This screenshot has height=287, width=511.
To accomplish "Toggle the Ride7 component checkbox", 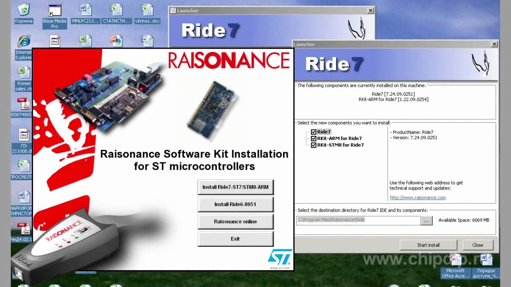I will [x=313, y=132].
